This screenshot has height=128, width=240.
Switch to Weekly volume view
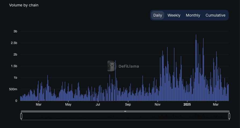[174, 15]
